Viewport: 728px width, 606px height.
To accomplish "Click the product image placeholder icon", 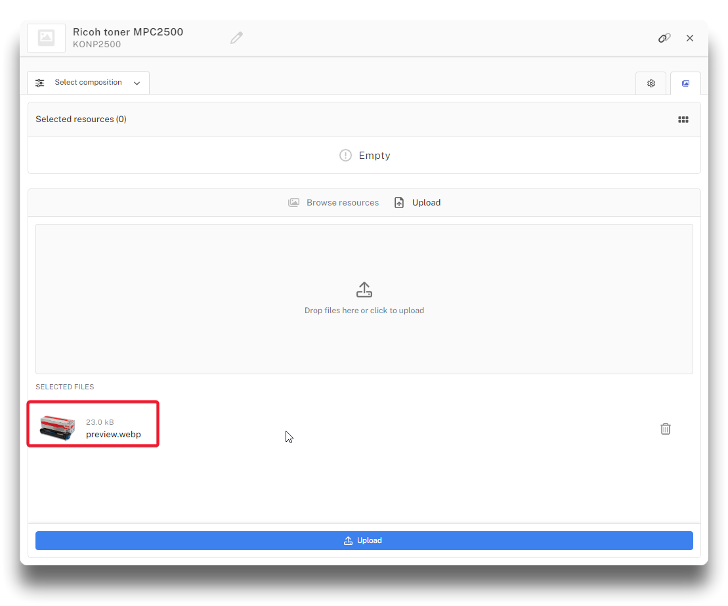I will pos(46,38).
